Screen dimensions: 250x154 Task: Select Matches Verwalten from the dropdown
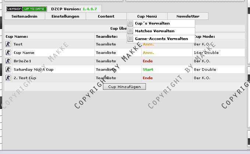point(154,31)
